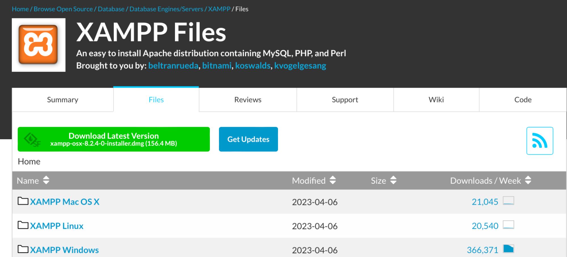Click the Download Latest Version button

click(x=114, y=139)
